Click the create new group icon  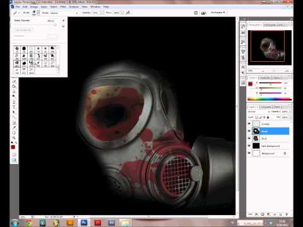(x=275, y=214)
